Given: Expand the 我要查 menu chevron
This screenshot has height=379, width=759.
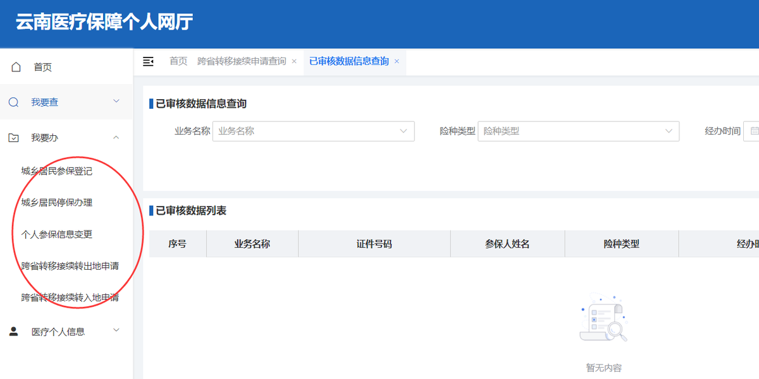Looking at the screenshot, I should coord(116,101).
